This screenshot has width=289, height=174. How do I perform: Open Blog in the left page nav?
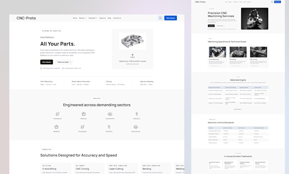coord(110,18)
